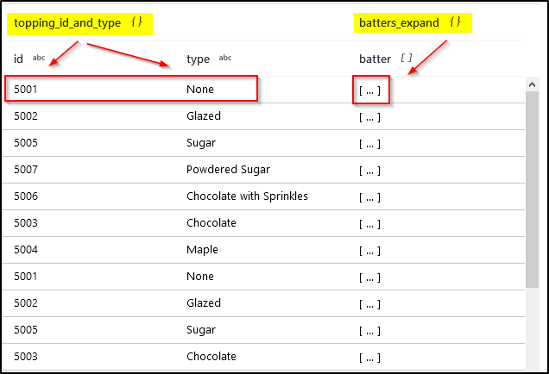Click the scrollbar up arrow
The height and width of the screenshot is (374, 549).
pos(533,84)
